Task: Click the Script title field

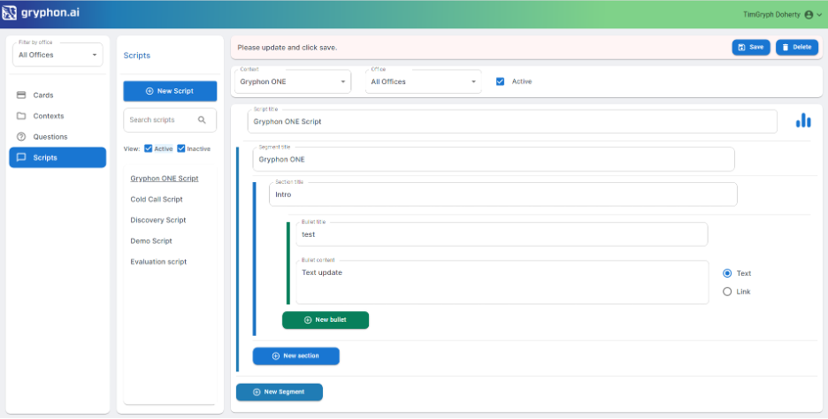Action: 512,121
